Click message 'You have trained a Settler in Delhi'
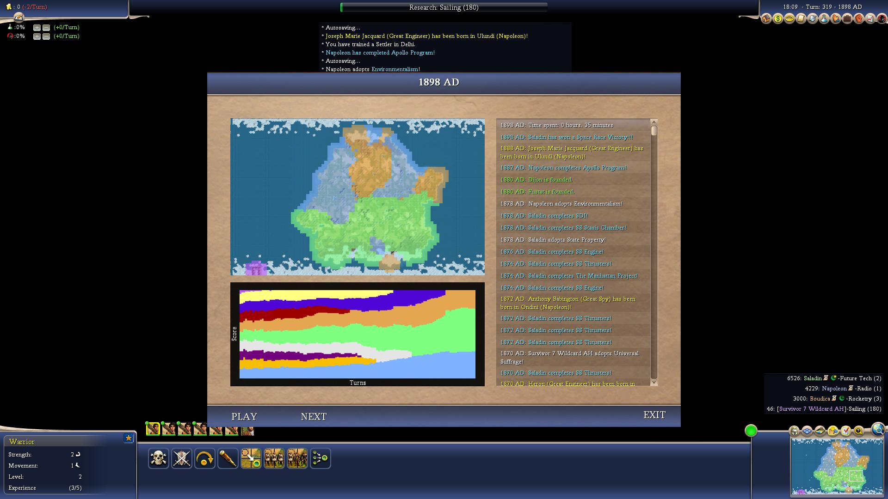Viewport: 888px width, 499px height. (x=370, y=44)
